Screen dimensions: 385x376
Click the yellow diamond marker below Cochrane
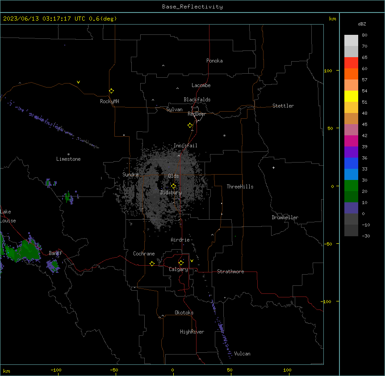(152, 263)
